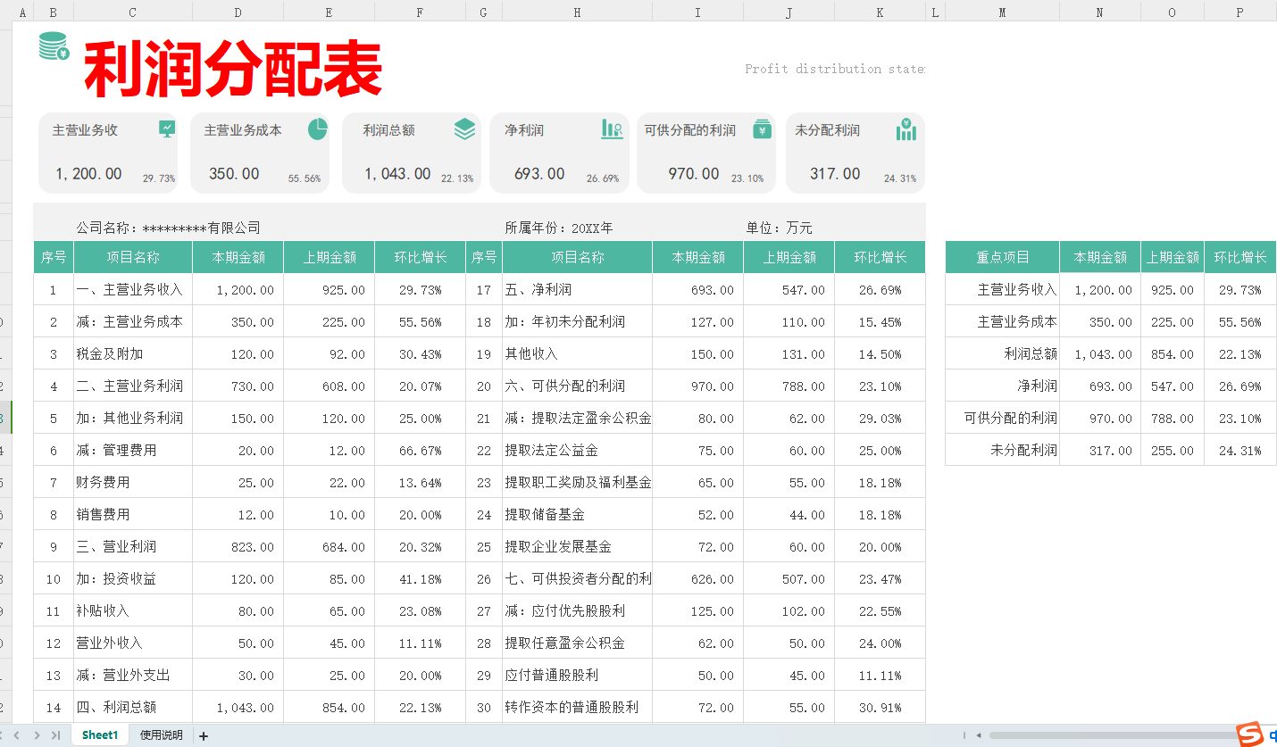Select column C header
This screenshot has height=747, width=1277.
133,12
